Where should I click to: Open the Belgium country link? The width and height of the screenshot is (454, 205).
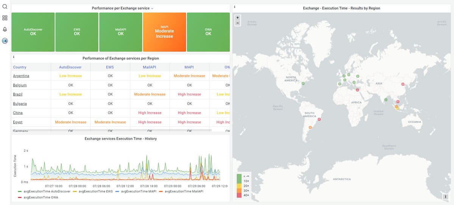(20, 85)
